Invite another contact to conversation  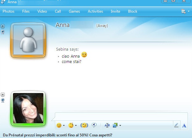click(115, 11)
